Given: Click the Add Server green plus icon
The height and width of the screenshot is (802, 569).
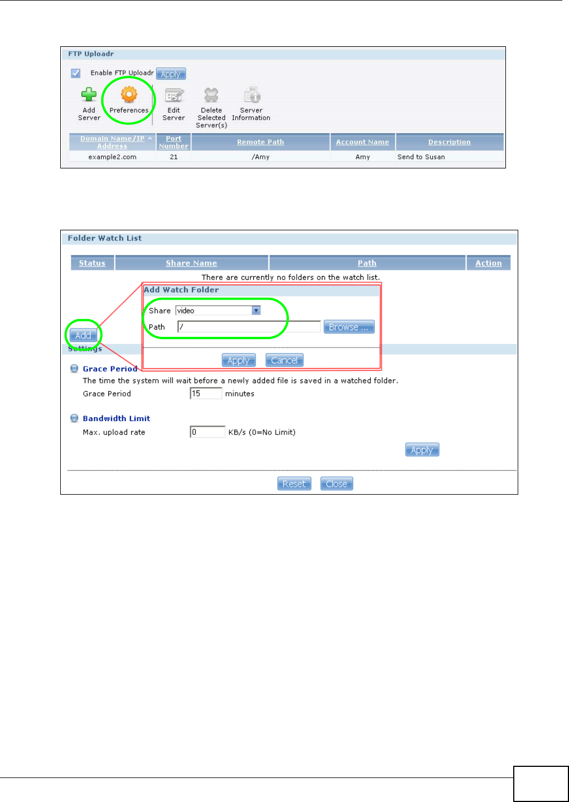Looking at the screenshot, I should point(89,95).
